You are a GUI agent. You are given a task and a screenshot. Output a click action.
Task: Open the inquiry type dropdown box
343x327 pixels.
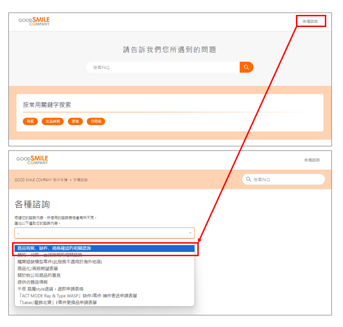coord(105,233)
